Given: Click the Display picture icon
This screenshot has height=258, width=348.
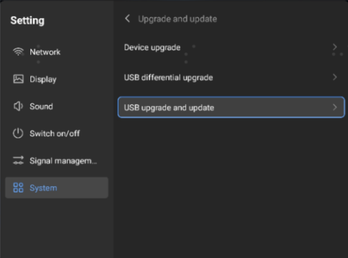Looking at the screenshot, I should pyautogui.click(x=18, y=79).
